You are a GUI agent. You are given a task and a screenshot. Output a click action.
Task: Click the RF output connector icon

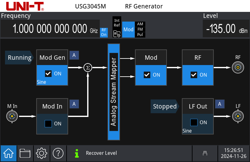[x=238, y=67]
